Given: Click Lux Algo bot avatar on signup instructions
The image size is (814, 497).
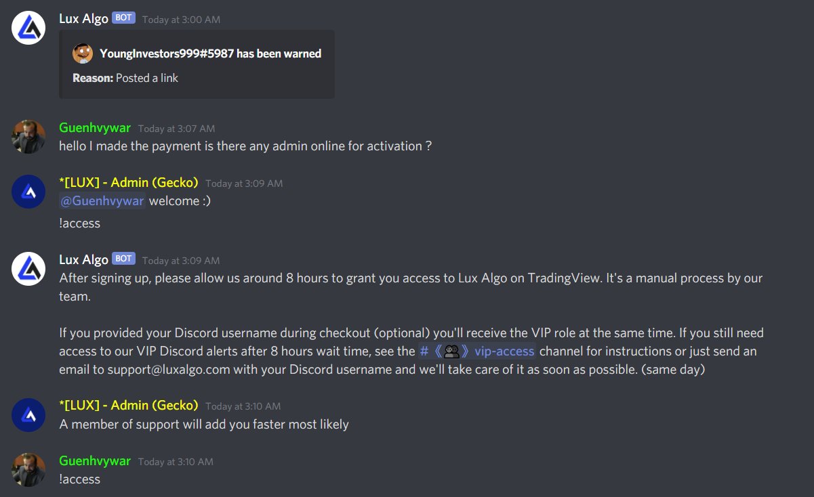Looking at the screenshot, I should point(28,269).
